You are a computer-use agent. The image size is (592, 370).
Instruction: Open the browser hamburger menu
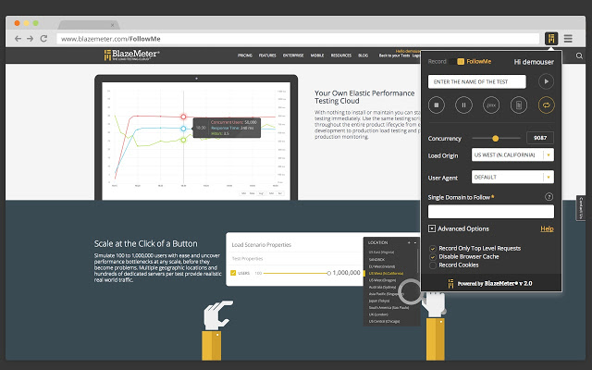[568, 38]
